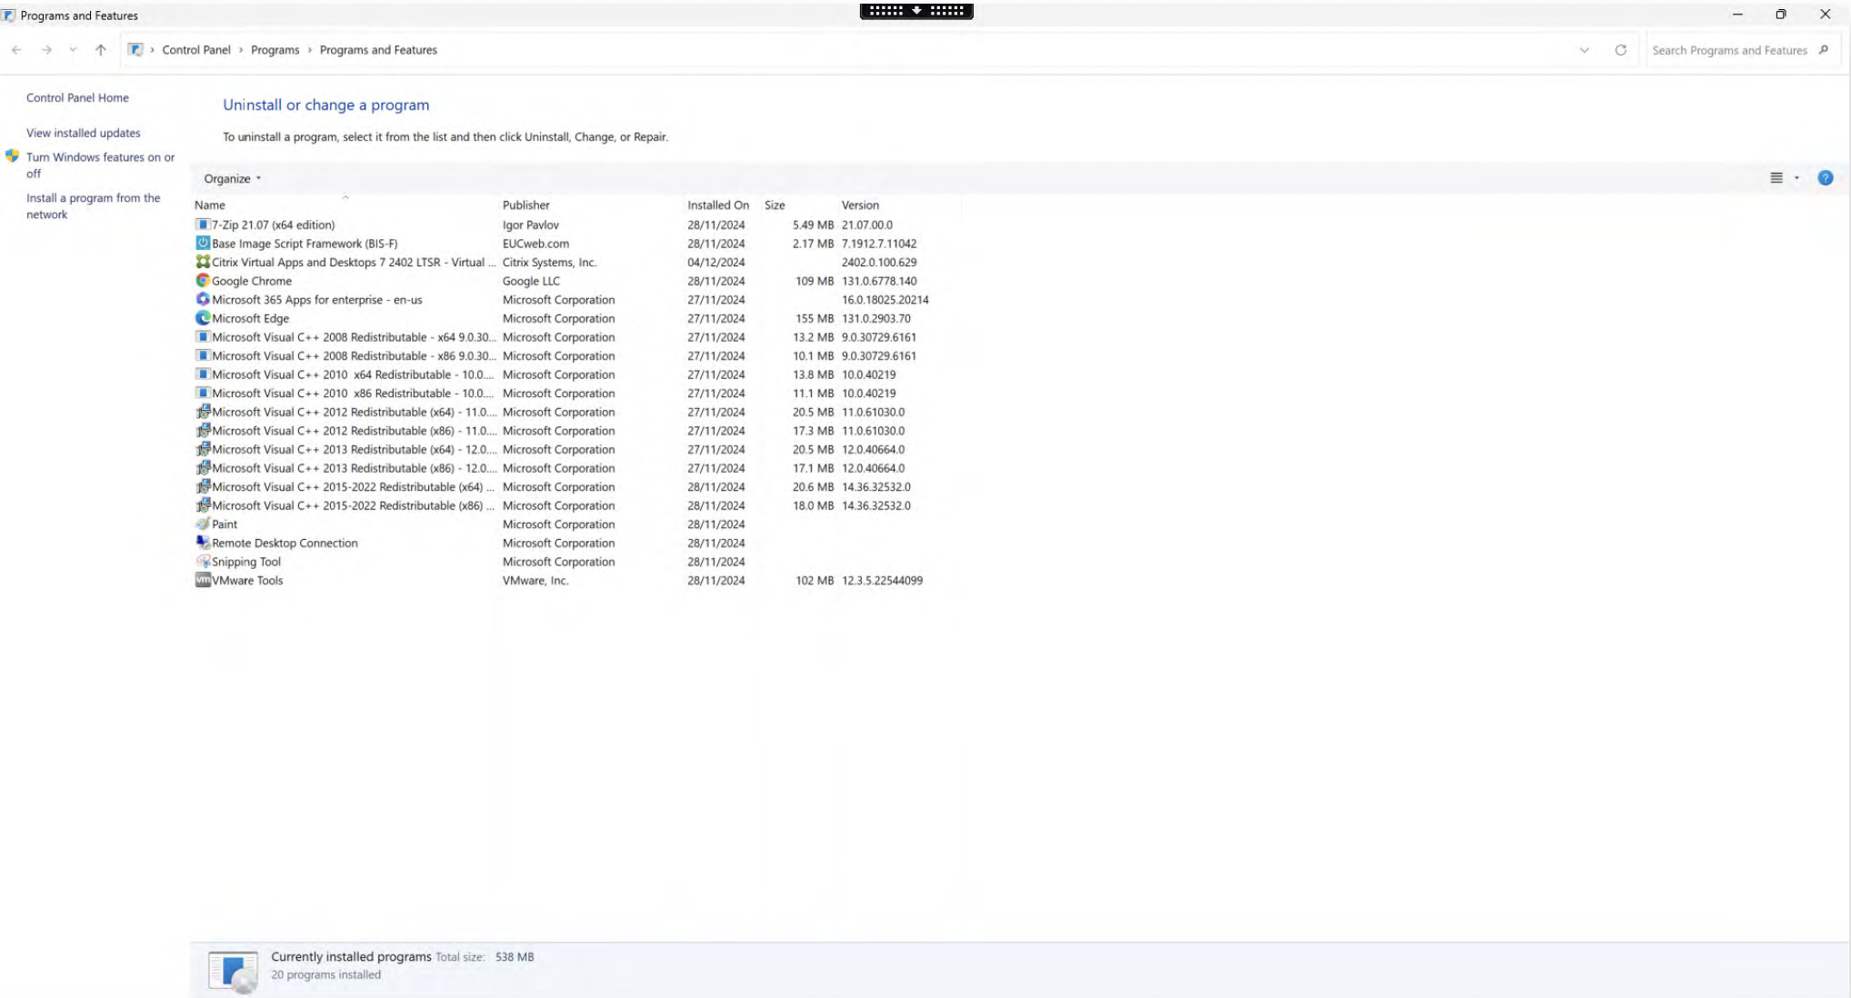Go back with the back arrow
1851x998 pixels.
point(16,50)
